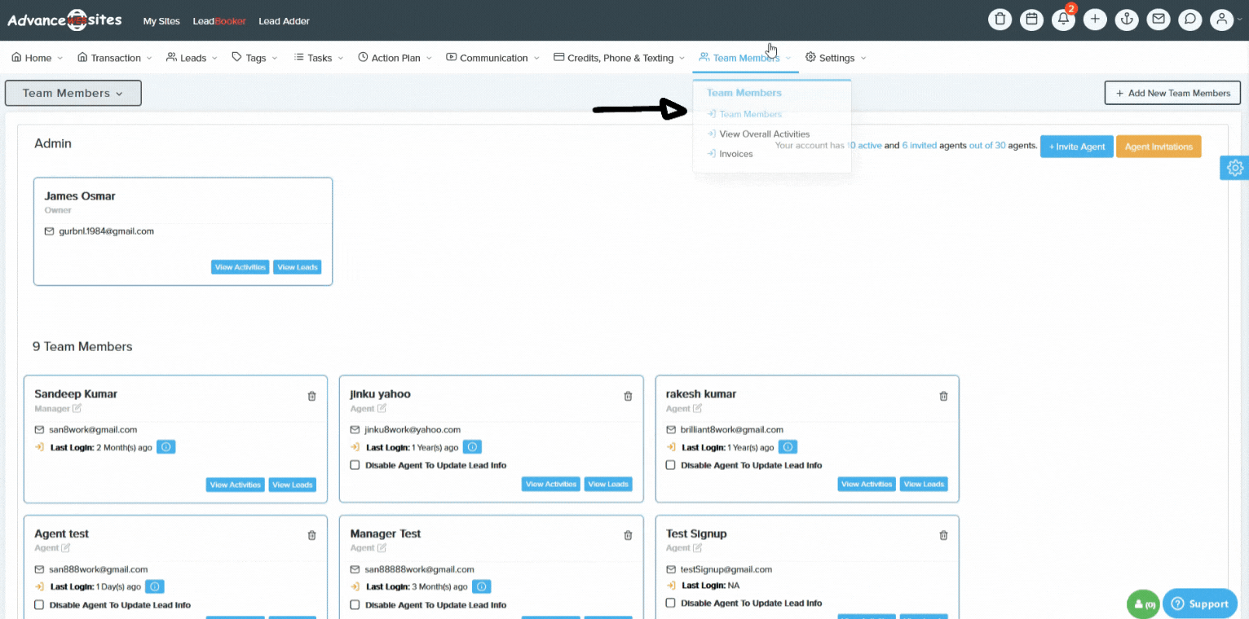
Task: Click the Support help widget
Action: coord(1199,604)
